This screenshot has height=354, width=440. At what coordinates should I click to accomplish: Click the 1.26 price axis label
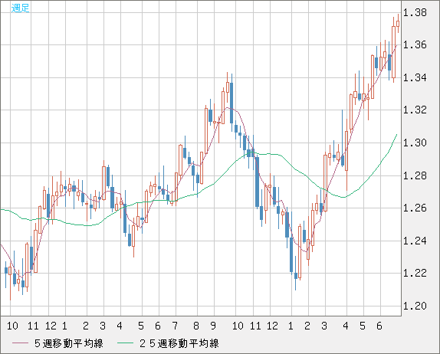[x=415, y=208]
